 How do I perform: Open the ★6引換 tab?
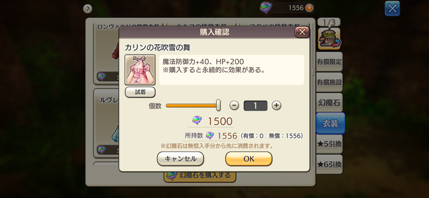329,165
